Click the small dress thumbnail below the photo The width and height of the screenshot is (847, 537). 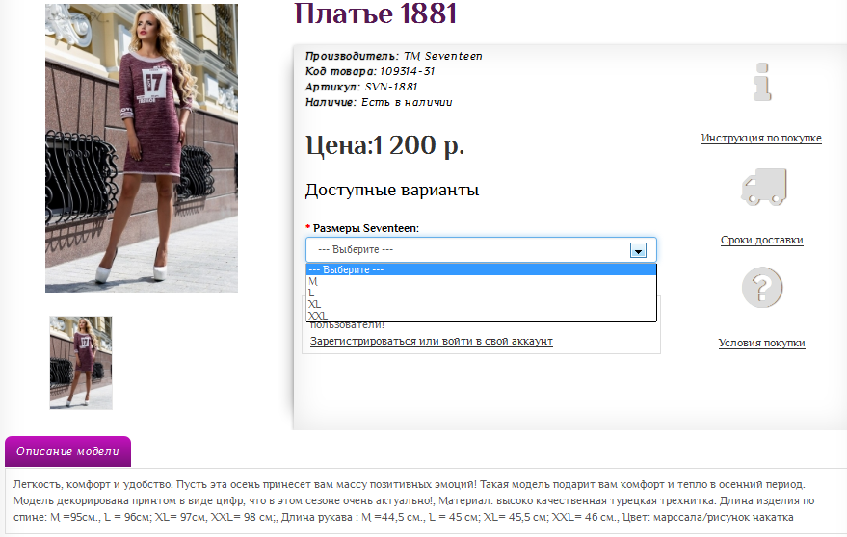click(81, 363)
